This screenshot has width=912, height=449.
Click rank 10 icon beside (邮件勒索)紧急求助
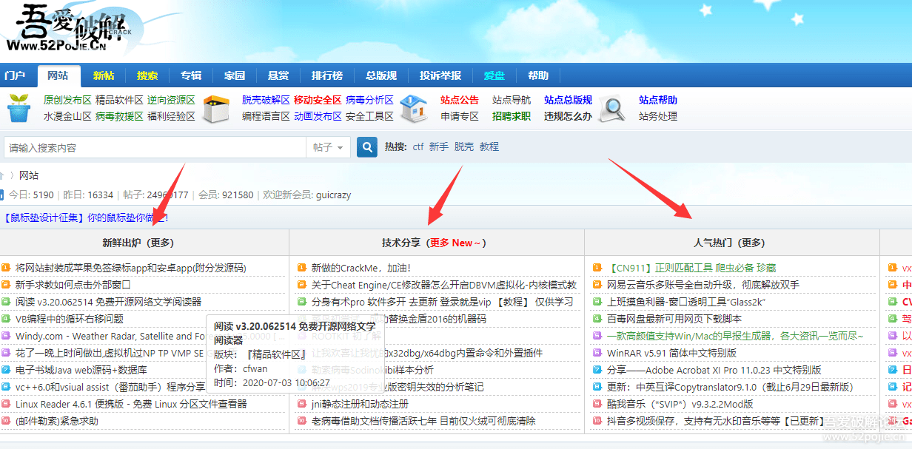point(6,421)
